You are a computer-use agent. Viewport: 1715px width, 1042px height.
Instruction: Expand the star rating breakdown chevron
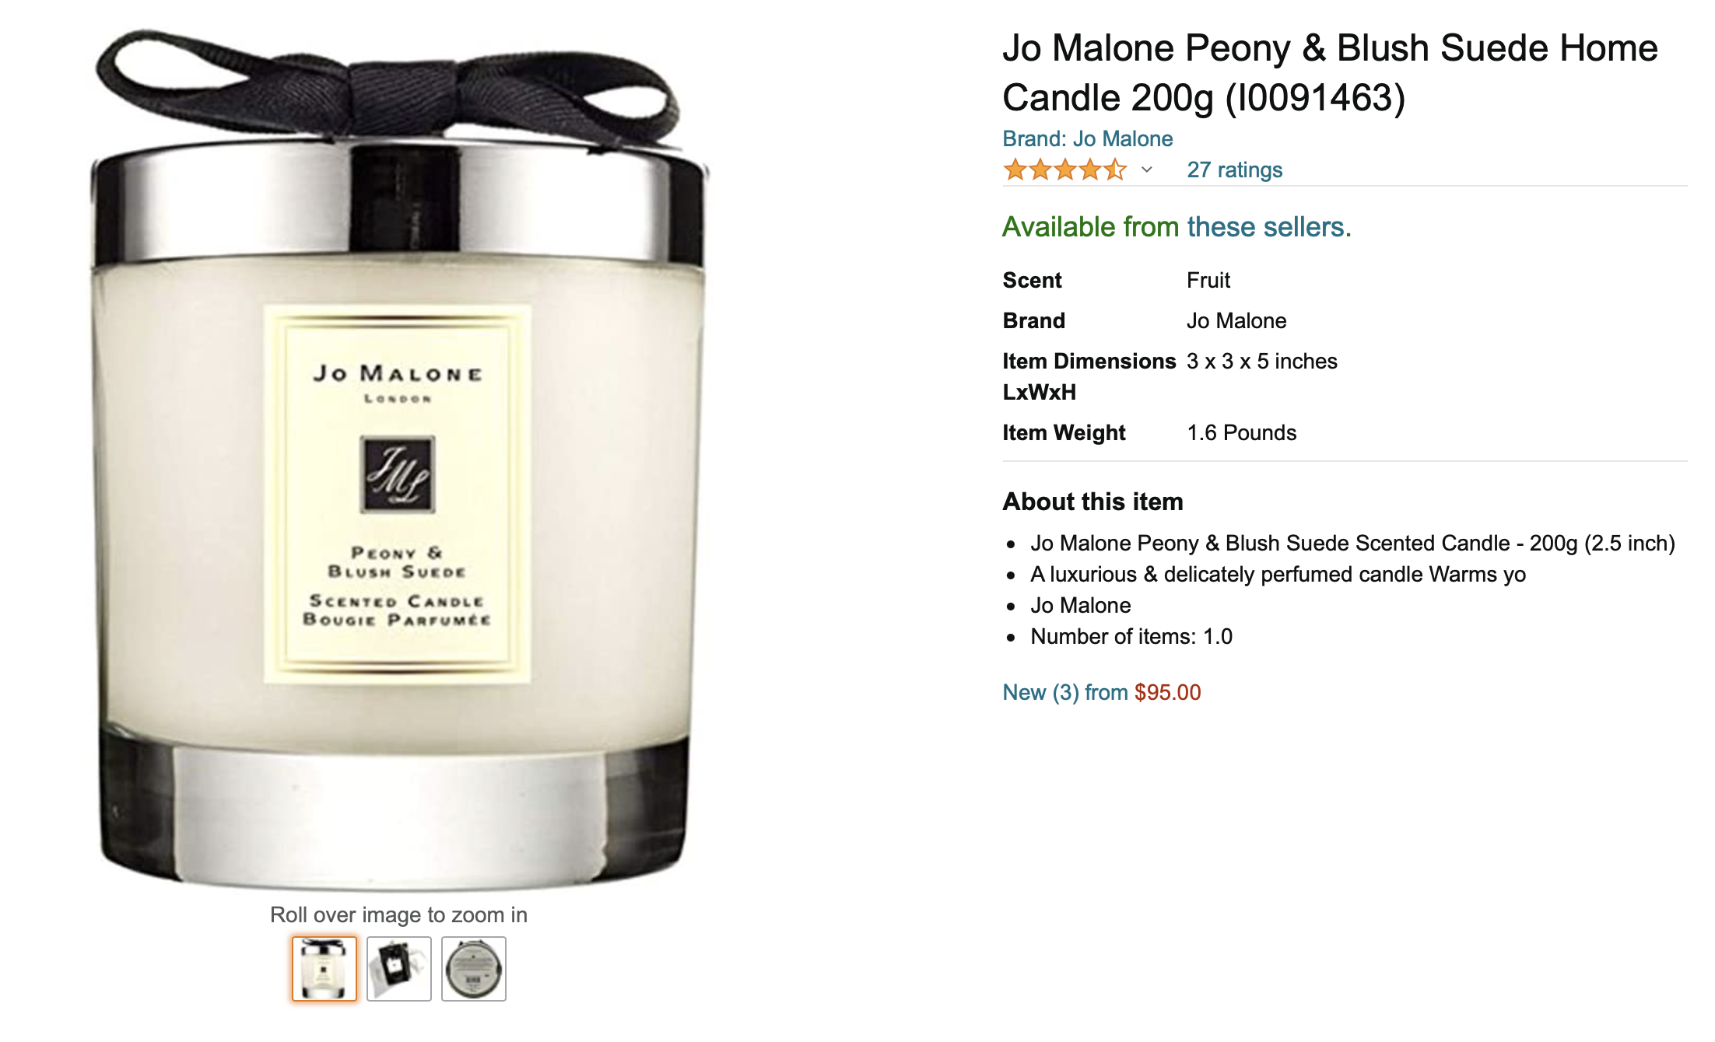point(1147,170)
